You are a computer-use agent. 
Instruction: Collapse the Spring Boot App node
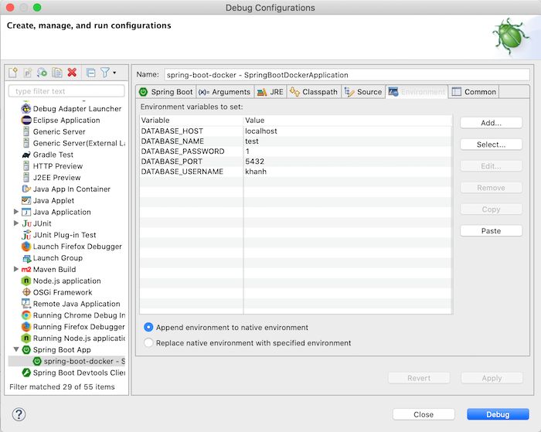click(16, 349)
